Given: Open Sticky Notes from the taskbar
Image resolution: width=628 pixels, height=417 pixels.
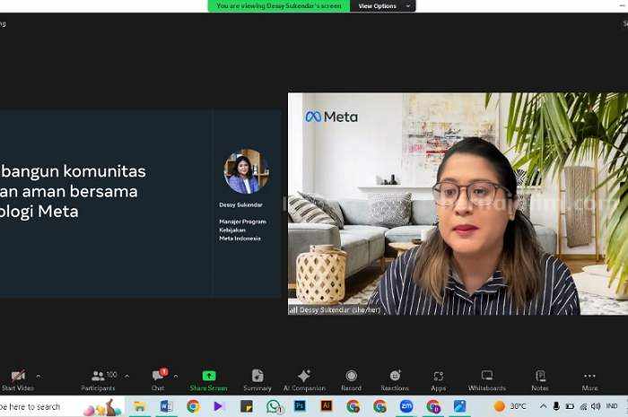Looking at the screenshot, I should (247, 406).
